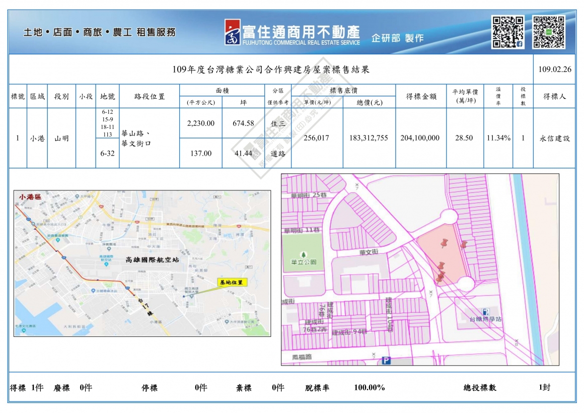Click the blue parking P icon on map
The height and width of the screenshot is (413, 584).
pos(386,361)
